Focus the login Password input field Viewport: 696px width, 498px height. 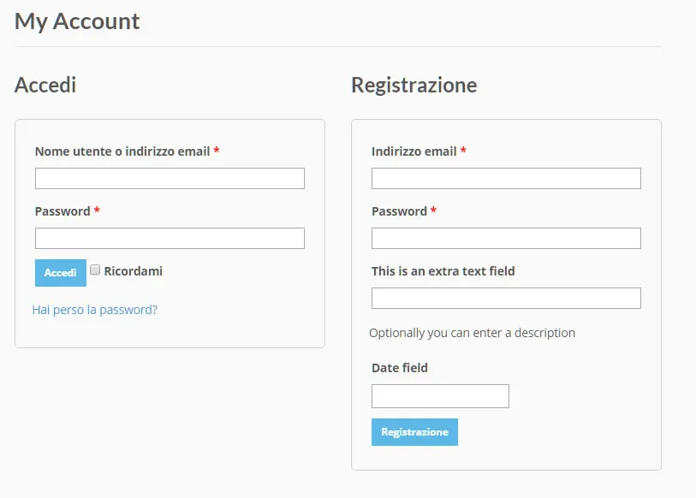click(x=170, y=238)
